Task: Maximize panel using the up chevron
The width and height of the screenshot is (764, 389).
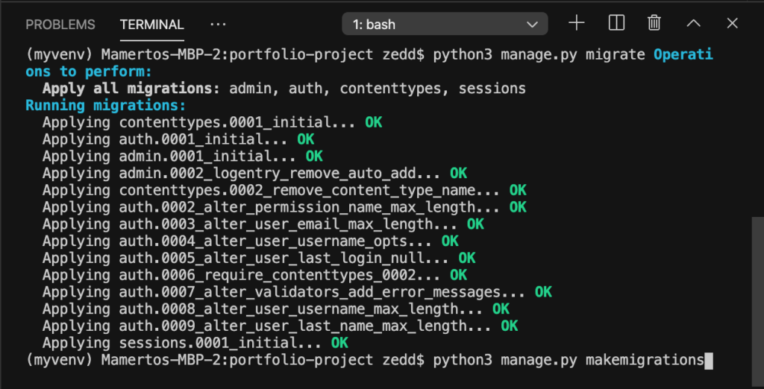Action: [693, 23]
